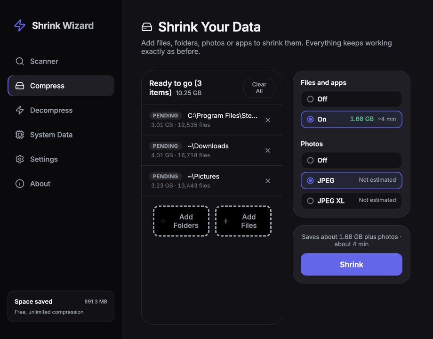Set Photos compression to Off

351,160
